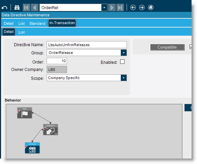This screenshot has width=197, height=164.
Task: Toggle the checkbox beside the Compatible button
Action: 191,47
